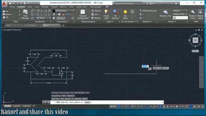The width and height of the screenshot is (206, 116).
Task: Click the Undo option in command line
Action: point(87,102)
